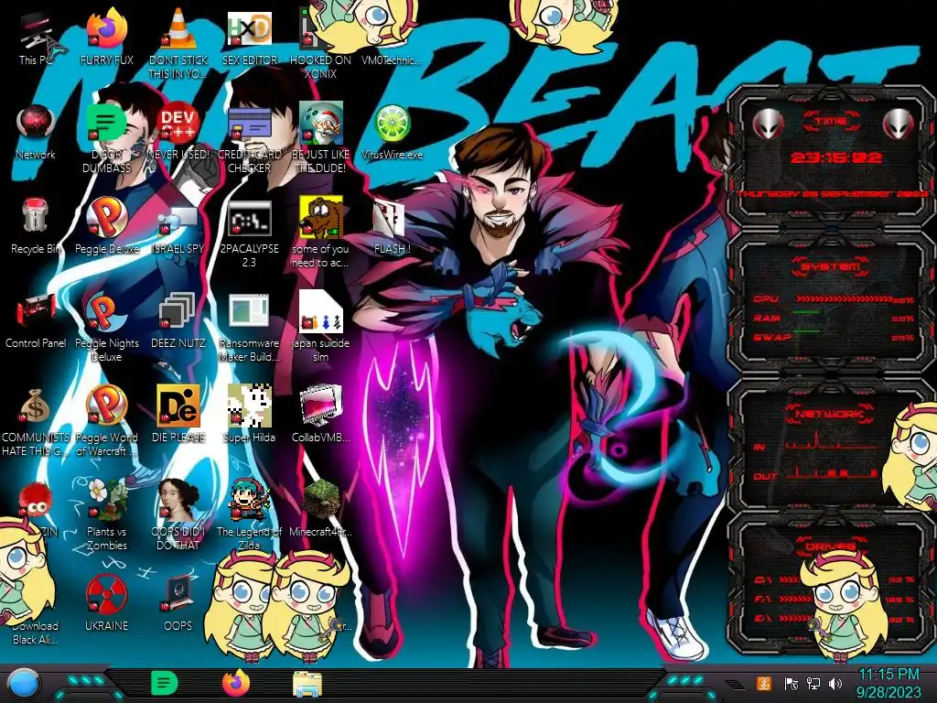The image size is (937, 703).
Task: Select the VirusWire.exe lime icon
Action: (392, 132)
